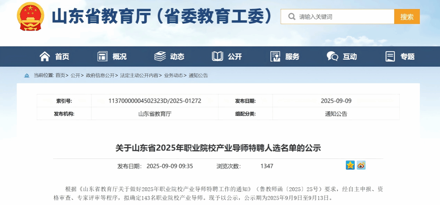
Task: Focus the 请输入关键词 search field
Action: (x=337, y=17)
